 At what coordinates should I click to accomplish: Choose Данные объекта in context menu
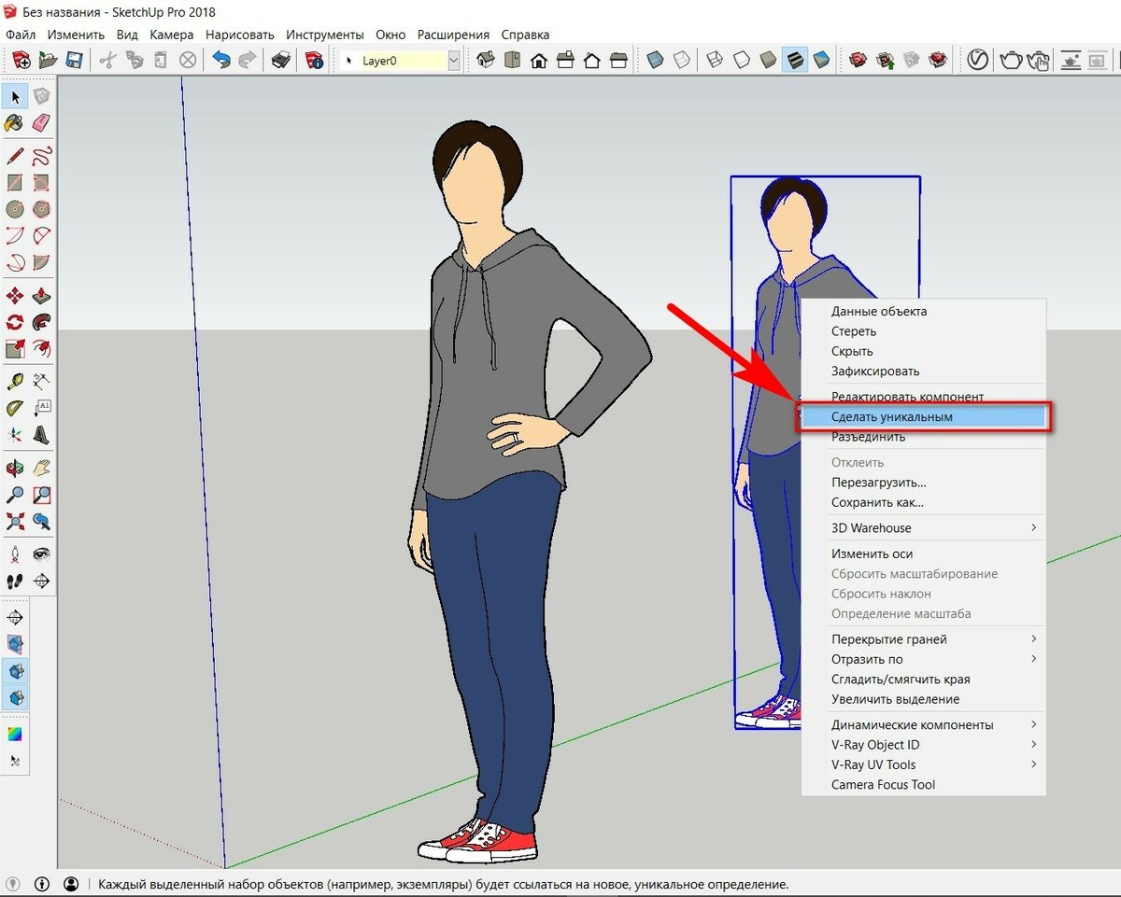[924, 312]
